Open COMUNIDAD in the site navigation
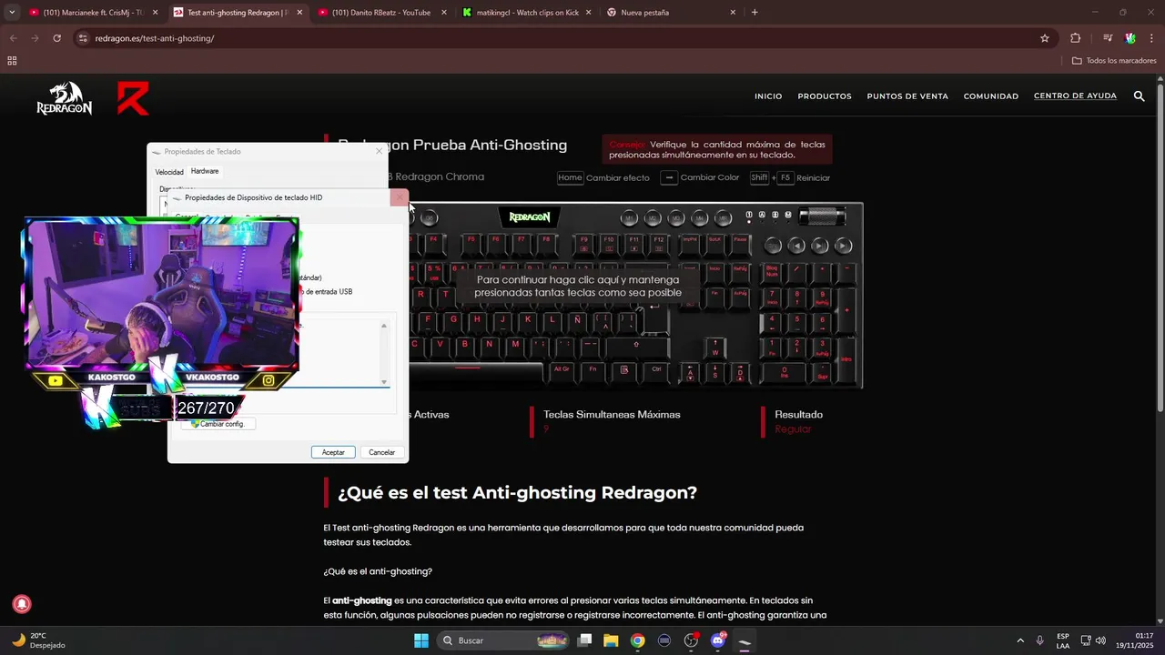Viewport: 1165px width, 655px height. point(991,96)
